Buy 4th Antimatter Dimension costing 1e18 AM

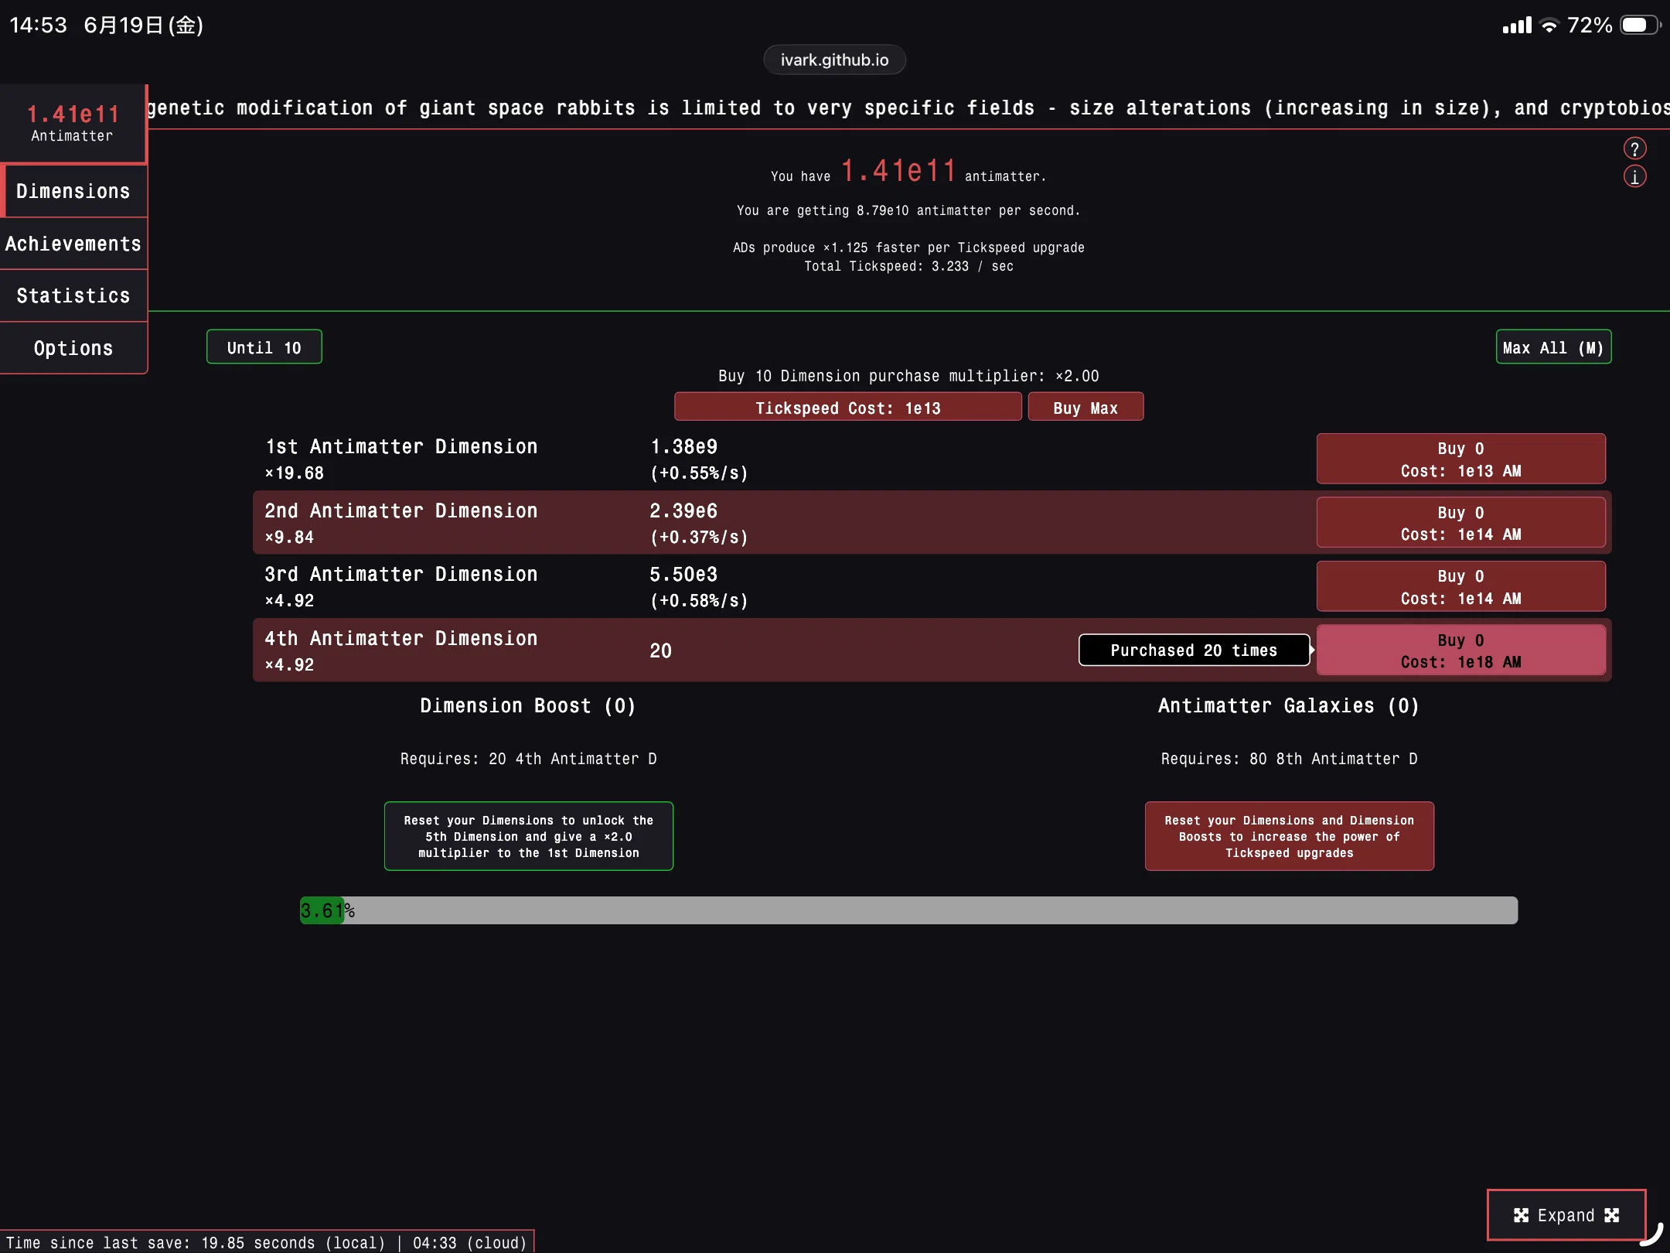click(1461, 650)
